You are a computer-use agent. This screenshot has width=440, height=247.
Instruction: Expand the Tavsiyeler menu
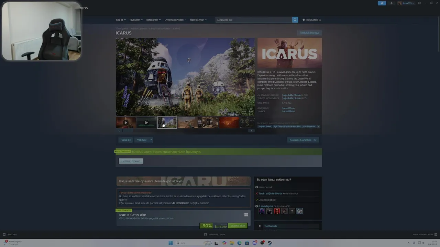point(136,20)
